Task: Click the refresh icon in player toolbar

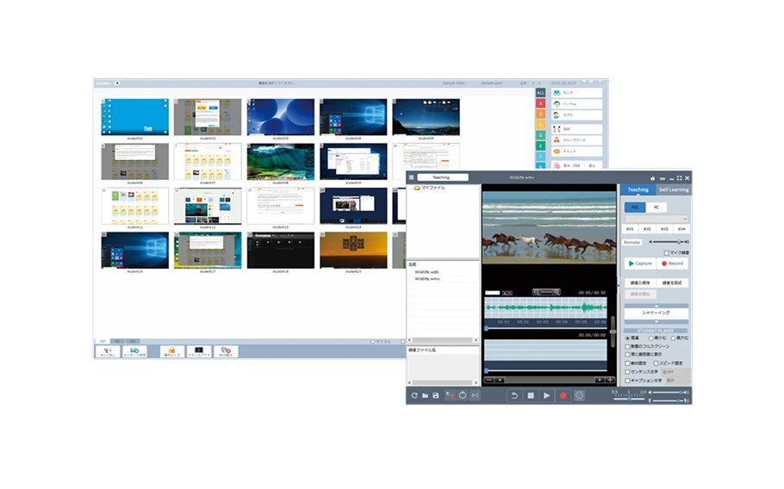Action: [x=414, y=395]
